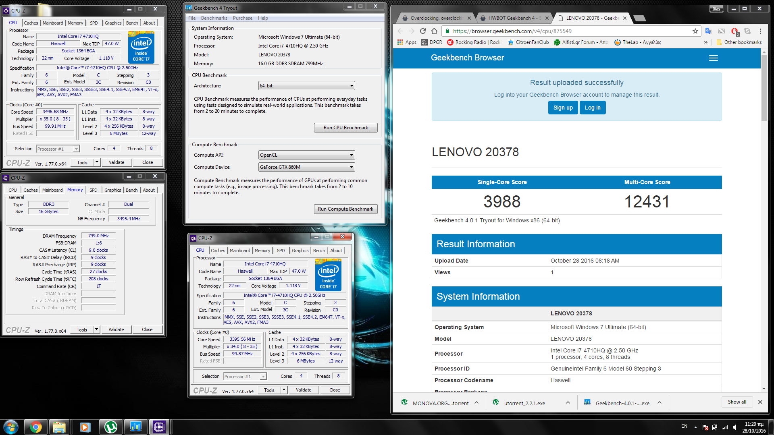Open options chevron for Geekbench-4.0.1 exe download
Viewport: 774px width, 435px height.
coord(660,402)
